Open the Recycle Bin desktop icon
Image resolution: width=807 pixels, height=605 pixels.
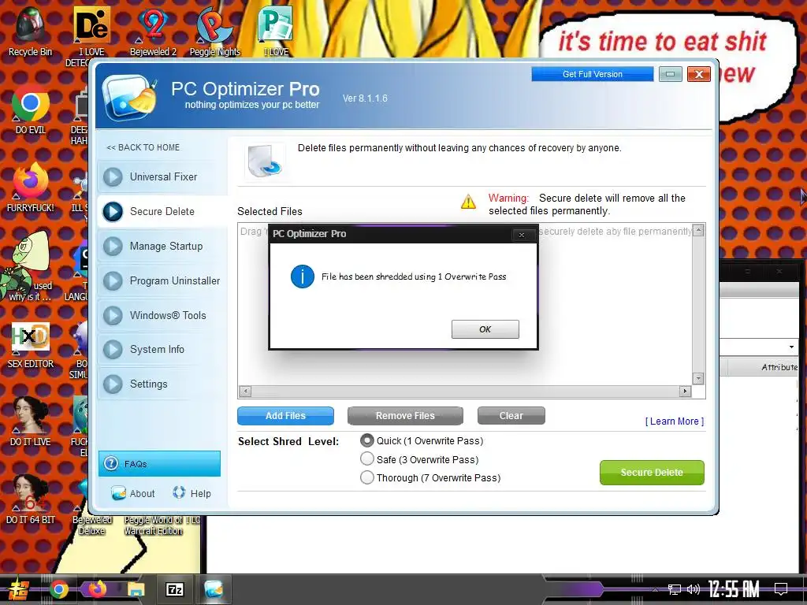[x=30, y=31]
